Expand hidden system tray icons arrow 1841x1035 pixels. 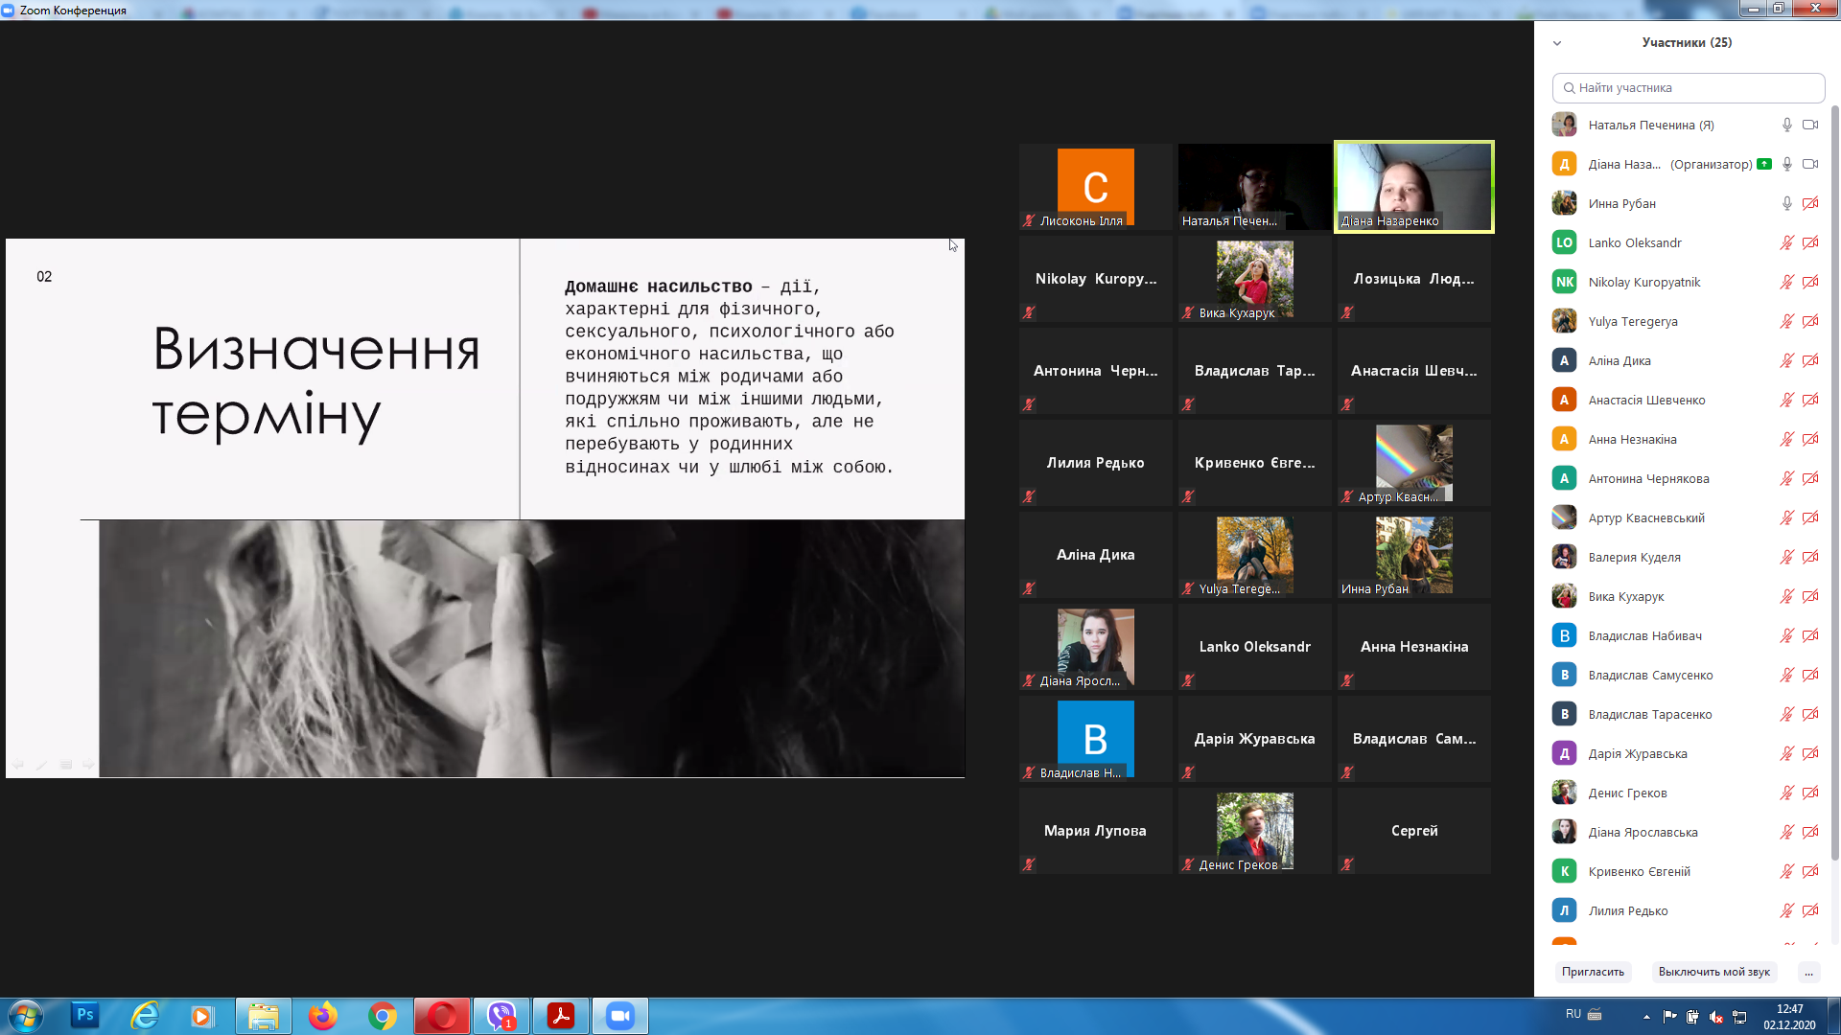pos(1646,1017)
